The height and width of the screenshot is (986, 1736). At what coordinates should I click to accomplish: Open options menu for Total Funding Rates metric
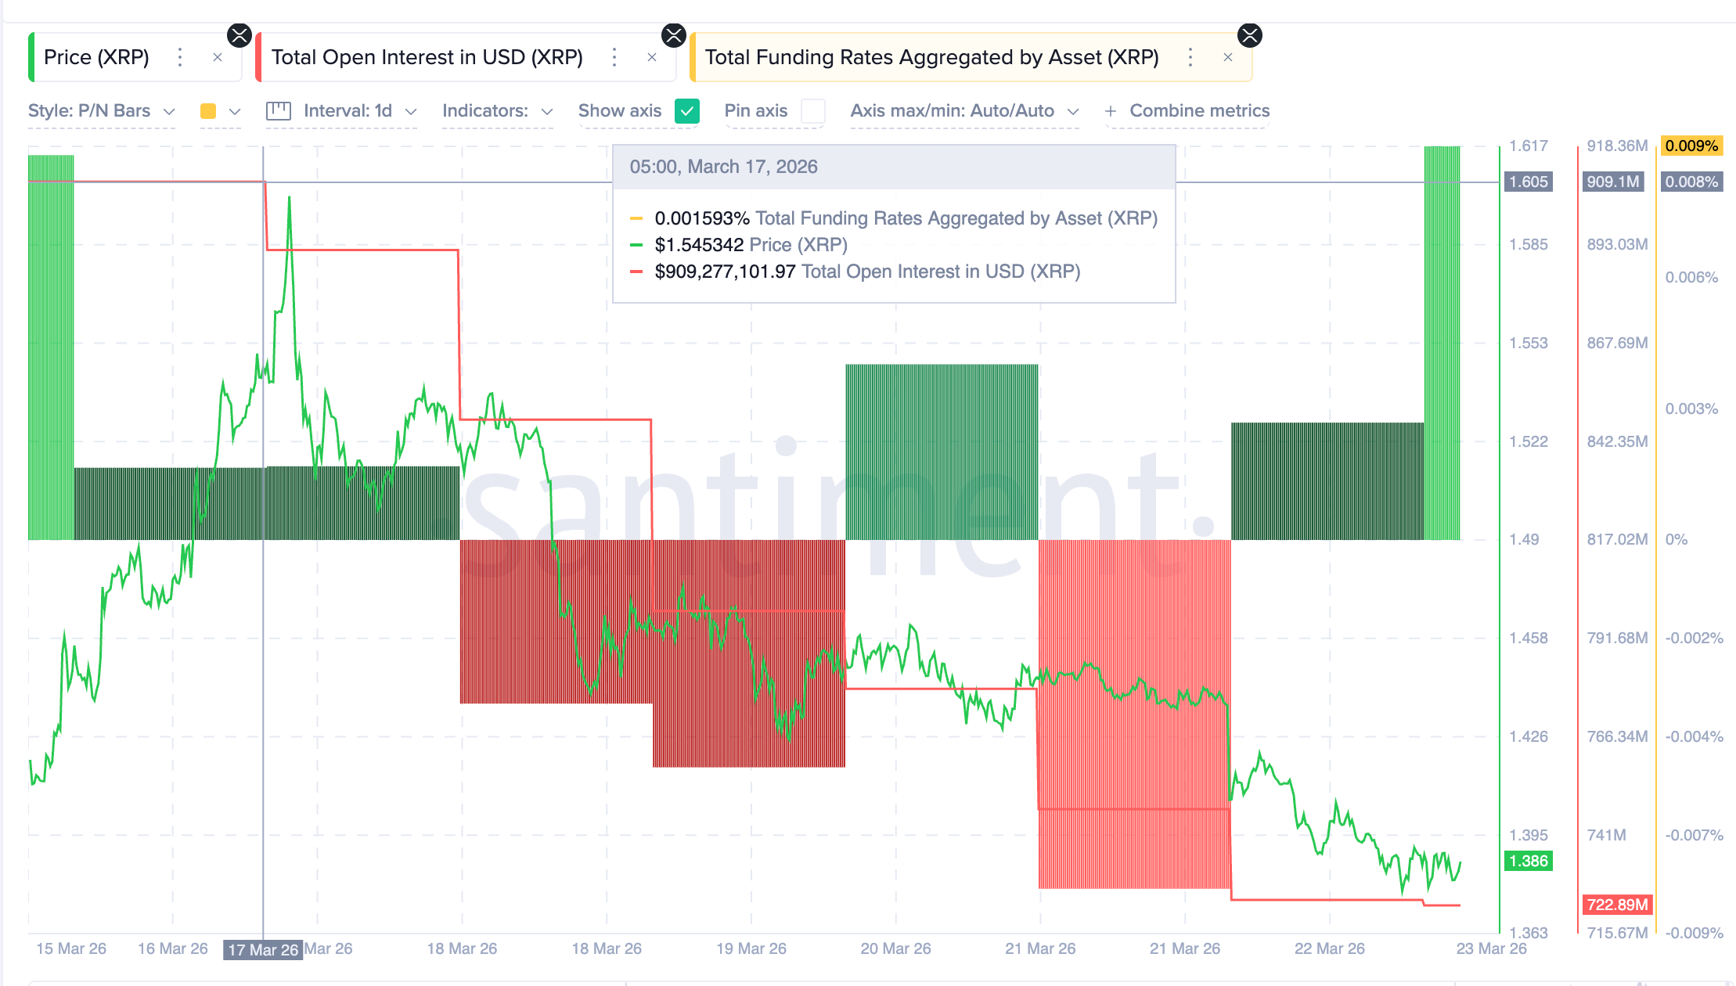(1190, 56)
